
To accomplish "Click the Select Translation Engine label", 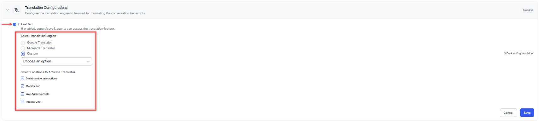I will coord(38,36).
